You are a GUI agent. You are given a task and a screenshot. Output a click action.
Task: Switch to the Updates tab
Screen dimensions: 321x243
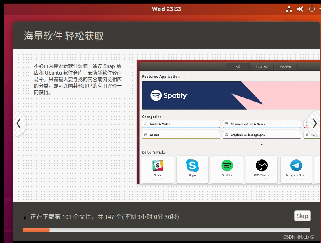coord(286,66)
